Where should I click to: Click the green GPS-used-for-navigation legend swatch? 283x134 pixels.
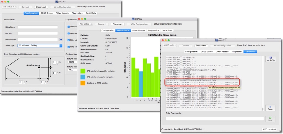click(83, 71)
